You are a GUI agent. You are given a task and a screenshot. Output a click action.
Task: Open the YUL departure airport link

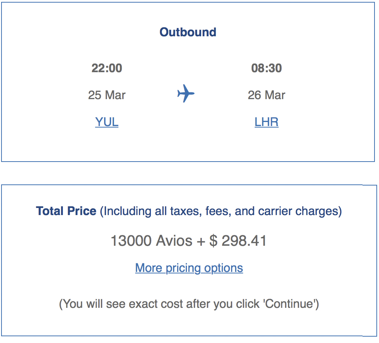[x=107, y=122]
